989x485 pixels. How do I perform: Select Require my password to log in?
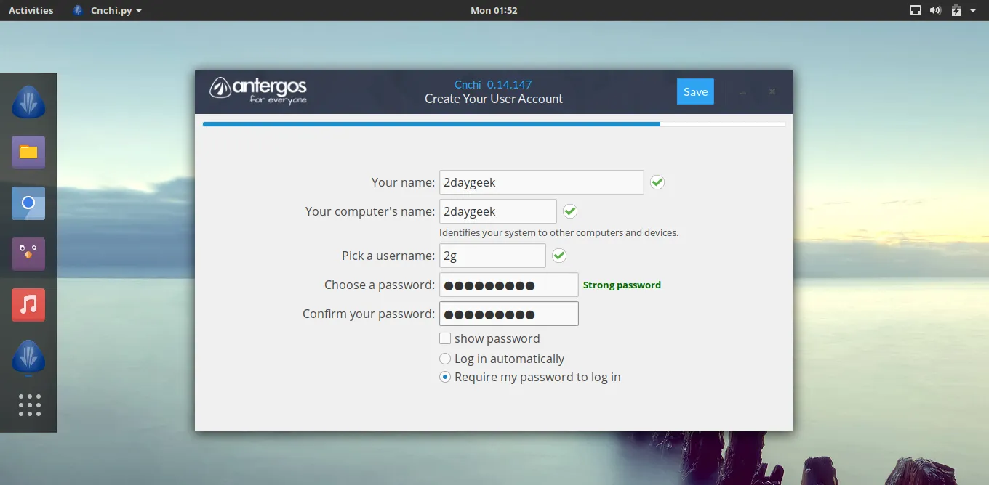point(445,377)
